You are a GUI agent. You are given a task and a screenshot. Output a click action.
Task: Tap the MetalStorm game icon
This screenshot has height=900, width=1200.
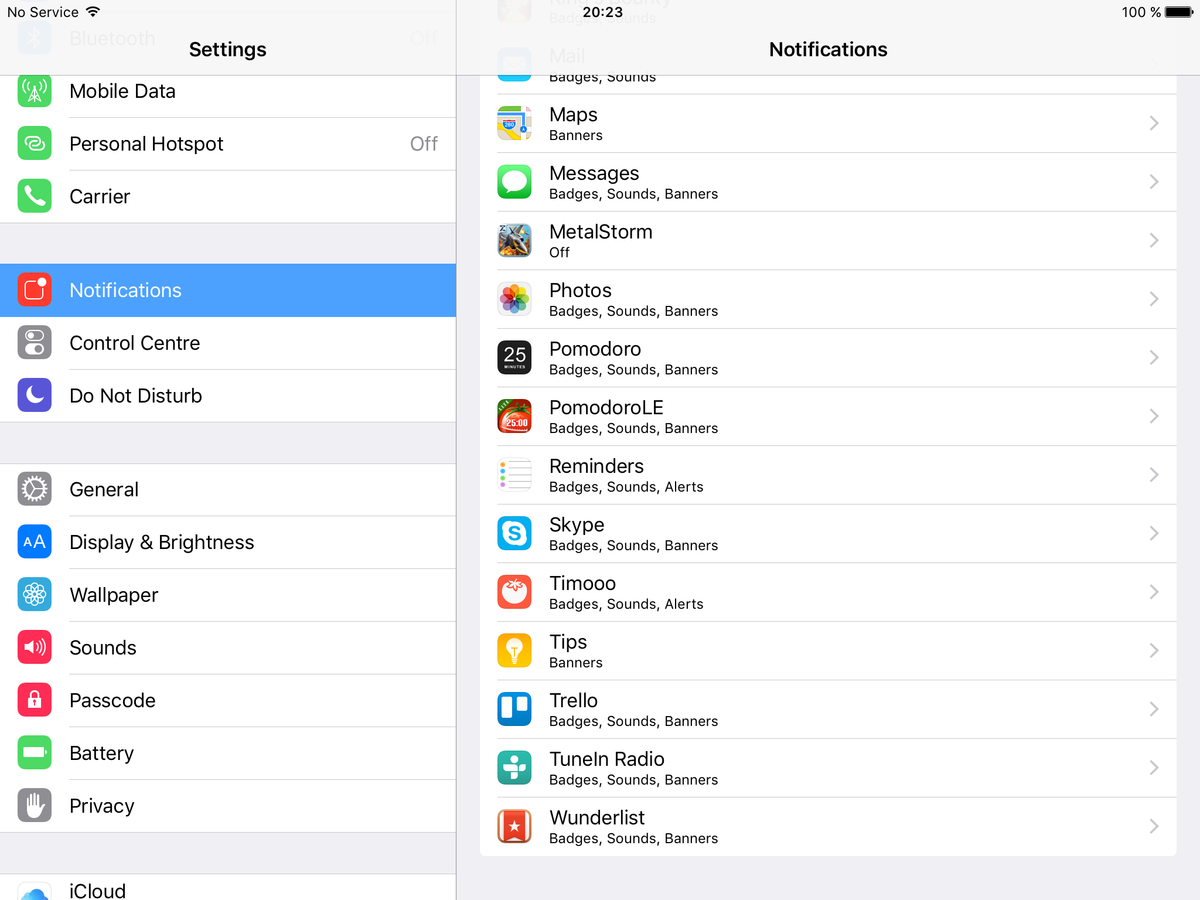click(514, 240)
